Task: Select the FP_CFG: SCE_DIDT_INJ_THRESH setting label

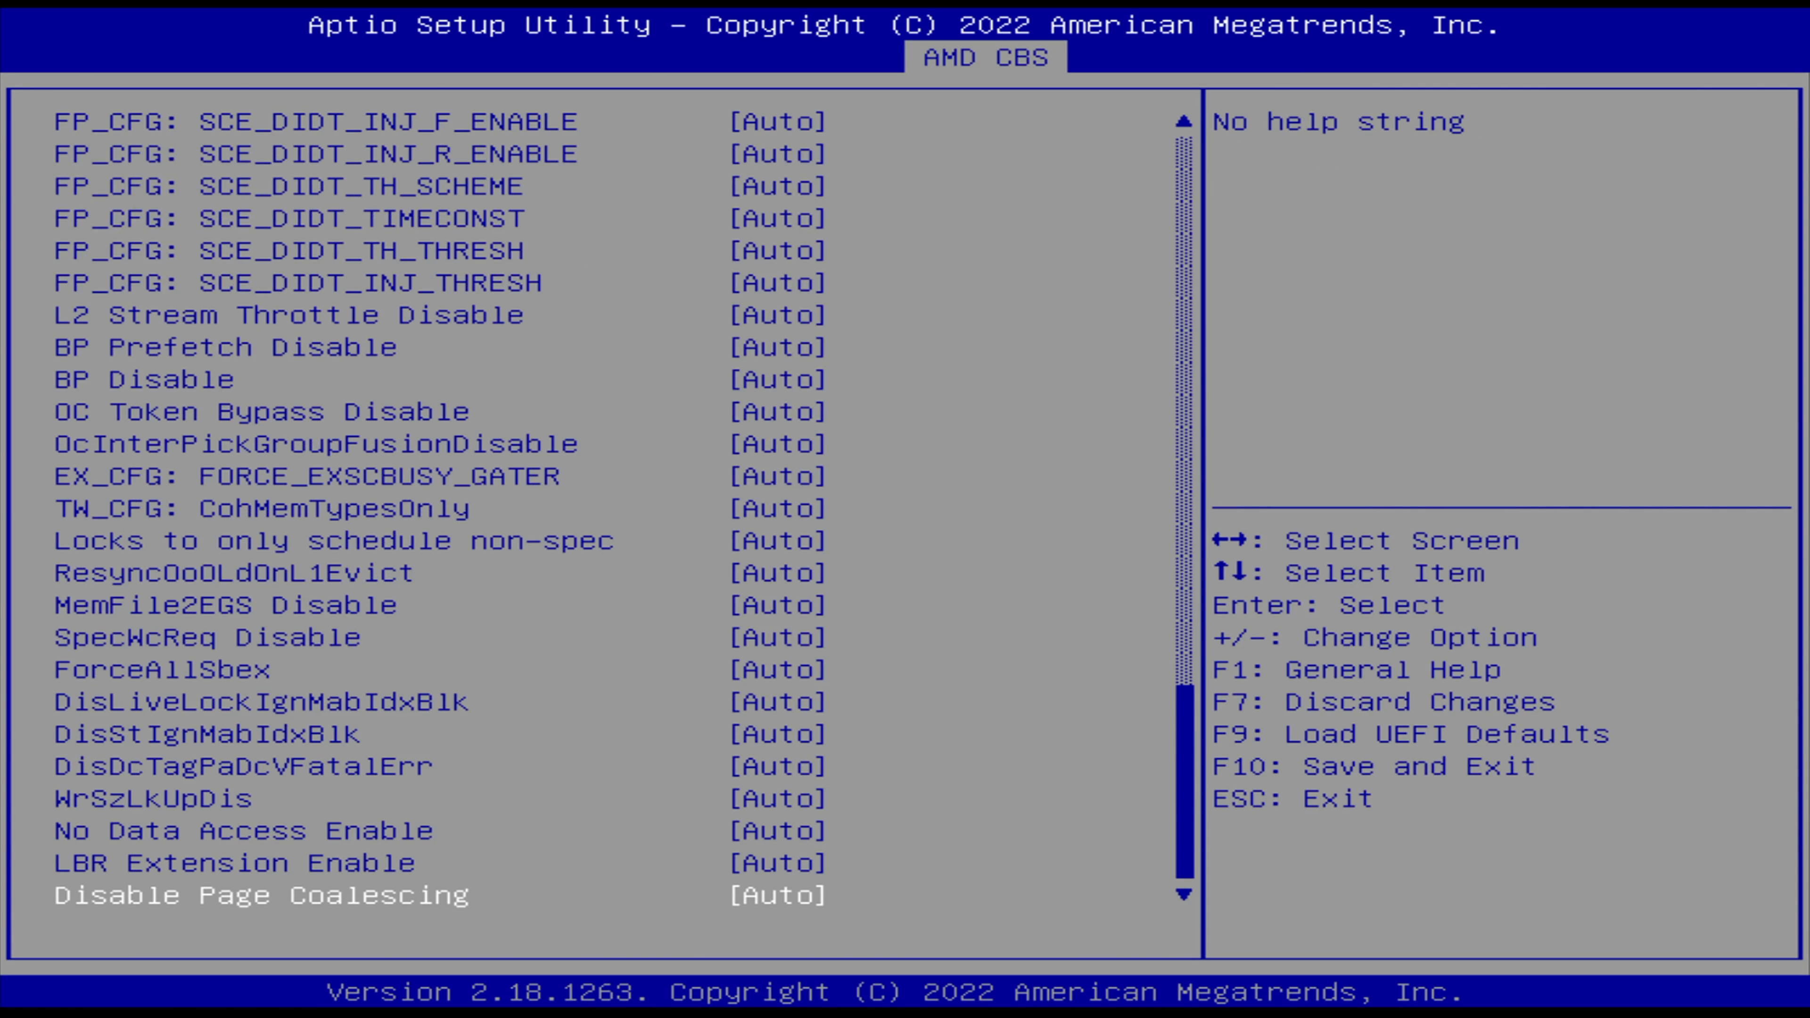Action: [298, 283]
